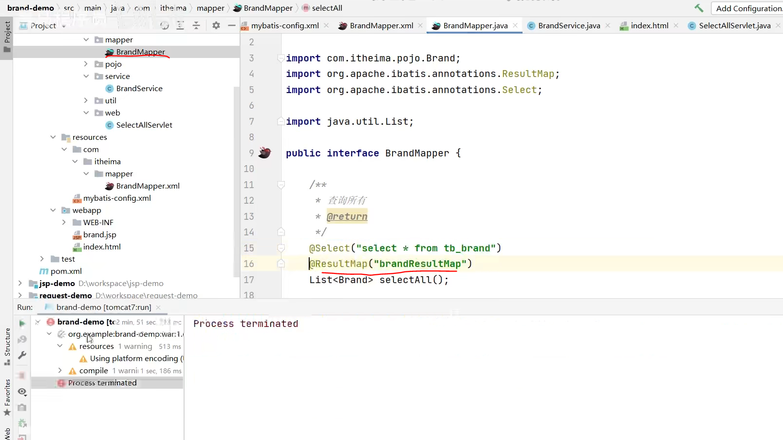Close the brand-demo [tomcat7:run] Run tab
783x440 pixels.
158,307
